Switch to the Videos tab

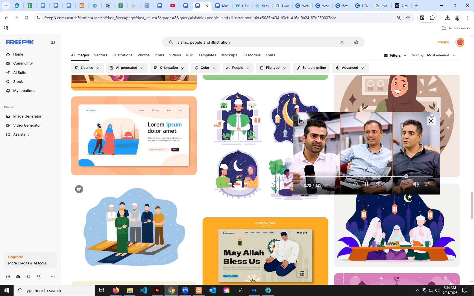(175, 55)
